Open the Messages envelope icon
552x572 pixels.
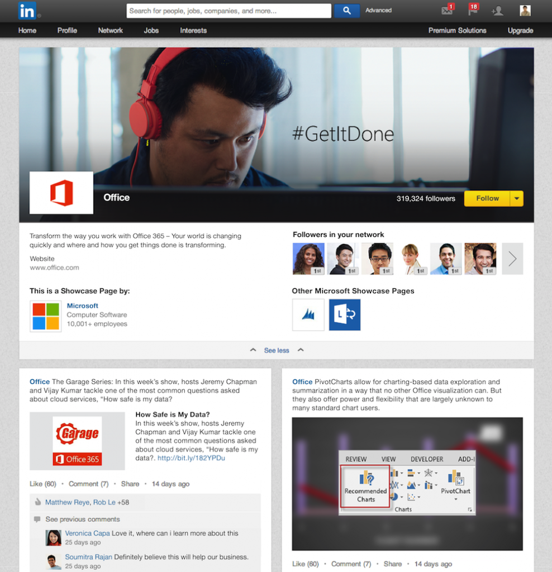(x=446, y=10)
